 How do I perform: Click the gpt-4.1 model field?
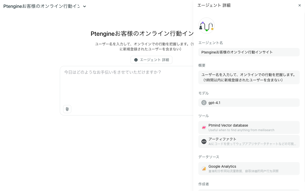tap(249, 103)
